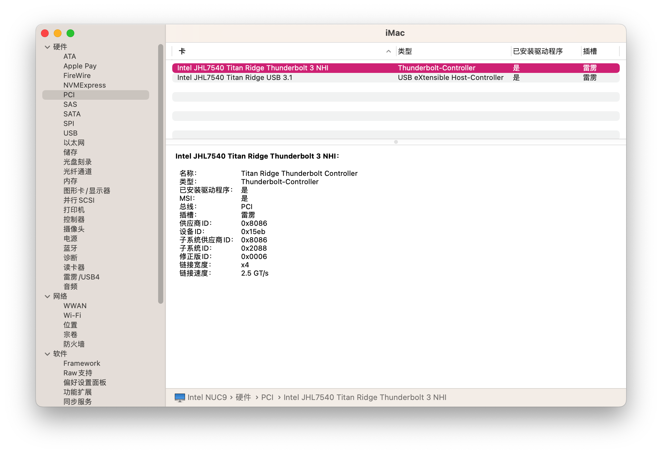Open the NVMExpress hardware section
The width and height of the screenshot is (662, 454).
pyautogui.click(x=85, y=85)
